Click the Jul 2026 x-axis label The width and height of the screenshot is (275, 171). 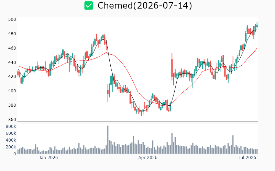(x=247, y=158)
